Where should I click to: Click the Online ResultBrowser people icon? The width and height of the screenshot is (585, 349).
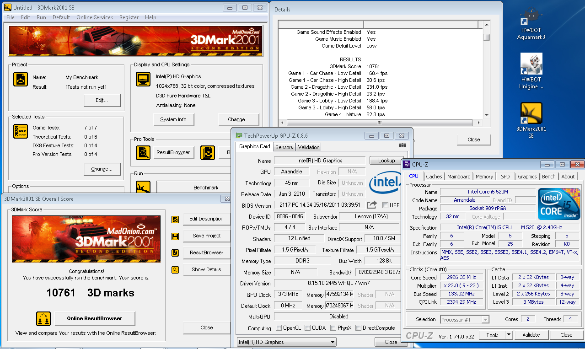click(x=43, y=318)
